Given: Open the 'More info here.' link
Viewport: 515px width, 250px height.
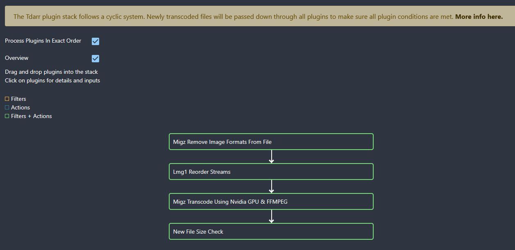Looking at the screenshot, I should (x=479, y=17).
